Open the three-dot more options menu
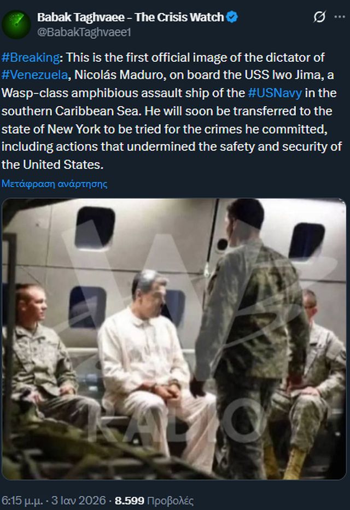This screenshot has width=350, height=510. click(x=340, y=17)
